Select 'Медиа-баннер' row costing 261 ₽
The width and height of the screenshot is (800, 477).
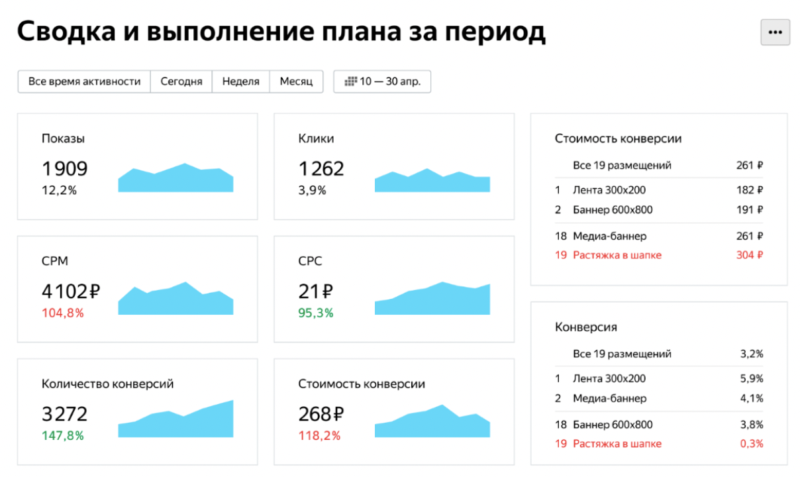659,236
